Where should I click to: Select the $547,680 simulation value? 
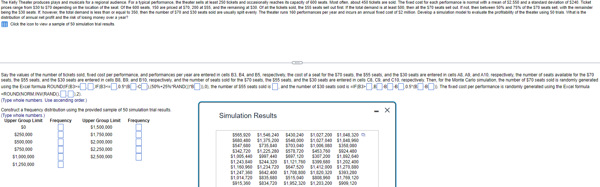241,146
